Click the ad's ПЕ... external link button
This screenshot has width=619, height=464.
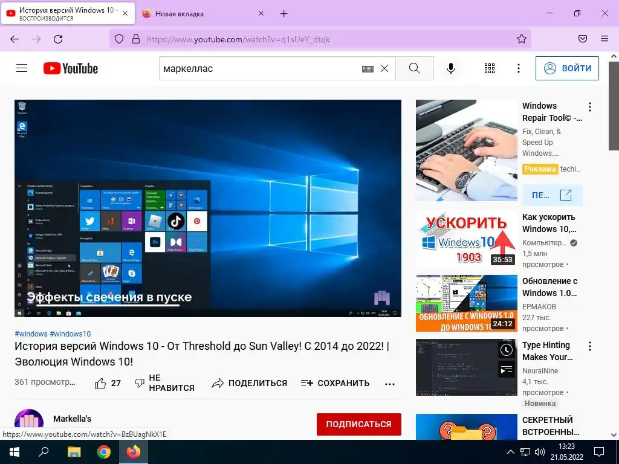[x=553, y=195]
